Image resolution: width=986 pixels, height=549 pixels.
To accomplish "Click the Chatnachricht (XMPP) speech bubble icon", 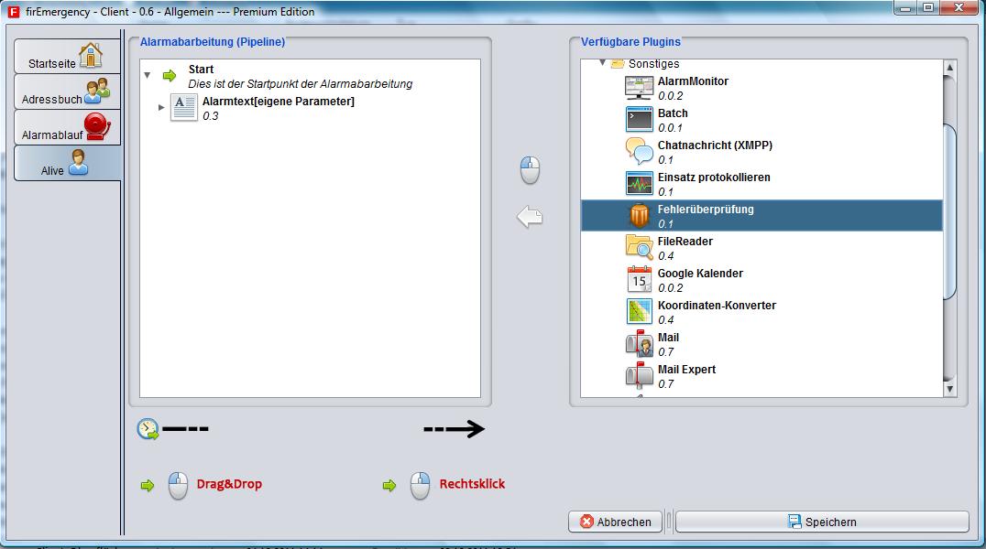I will [x=639, y=151].
